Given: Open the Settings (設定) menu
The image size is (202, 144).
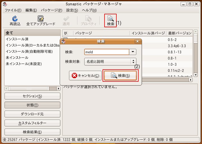Looking at the screenshot, I should (x=72, y=10).
